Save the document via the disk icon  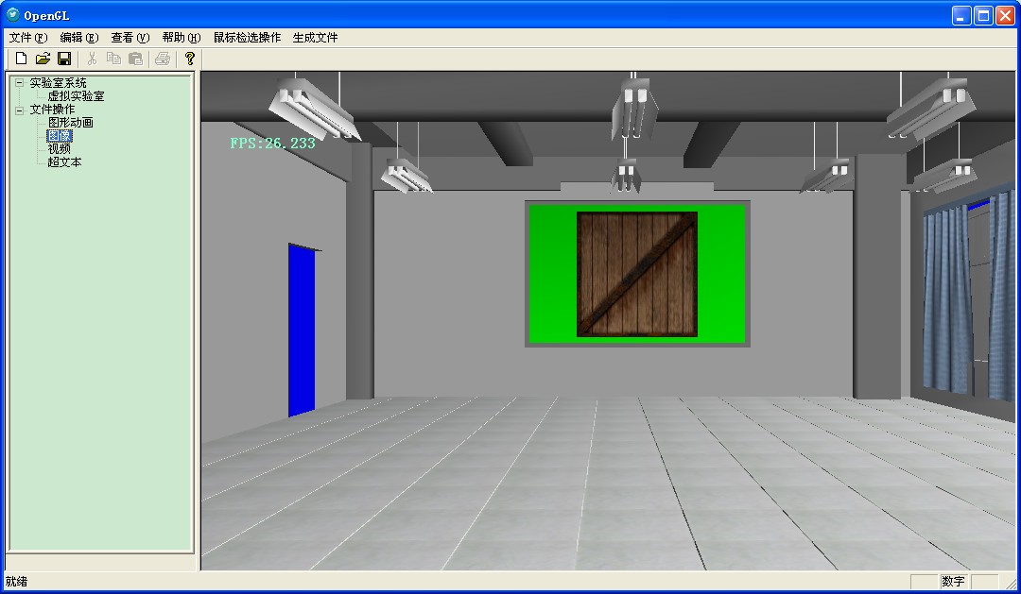64,58
